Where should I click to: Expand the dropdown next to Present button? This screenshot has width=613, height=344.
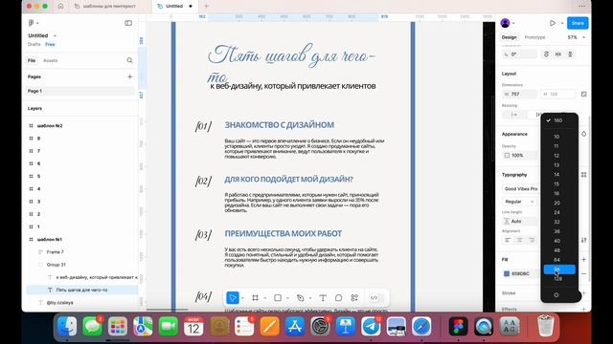[562, 23]
